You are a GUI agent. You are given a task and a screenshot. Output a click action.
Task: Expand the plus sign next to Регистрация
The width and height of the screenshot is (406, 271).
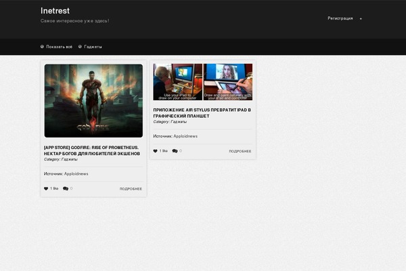click(361, 19)
